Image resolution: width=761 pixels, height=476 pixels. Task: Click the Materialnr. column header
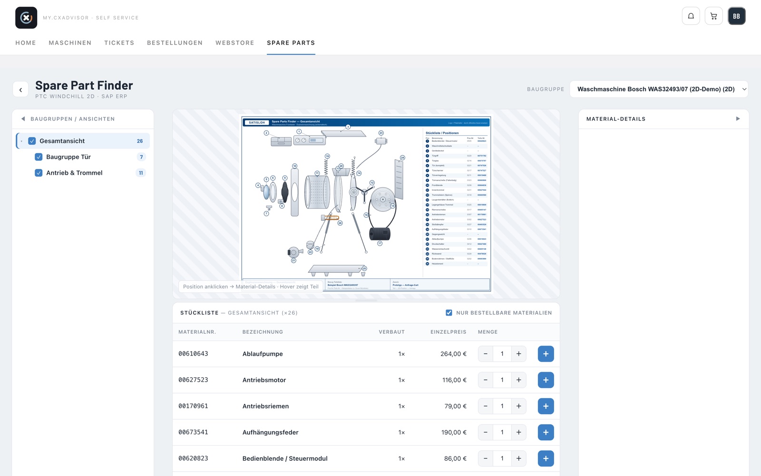(x=197, y=332)
